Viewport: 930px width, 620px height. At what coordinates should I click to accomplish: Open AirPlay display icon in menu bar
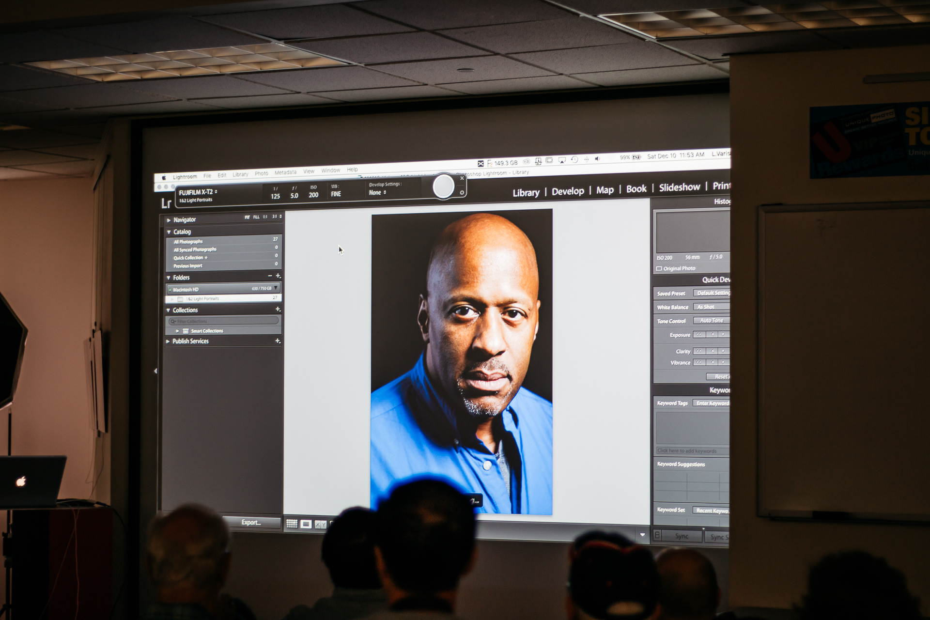click(x=562, y=160)
